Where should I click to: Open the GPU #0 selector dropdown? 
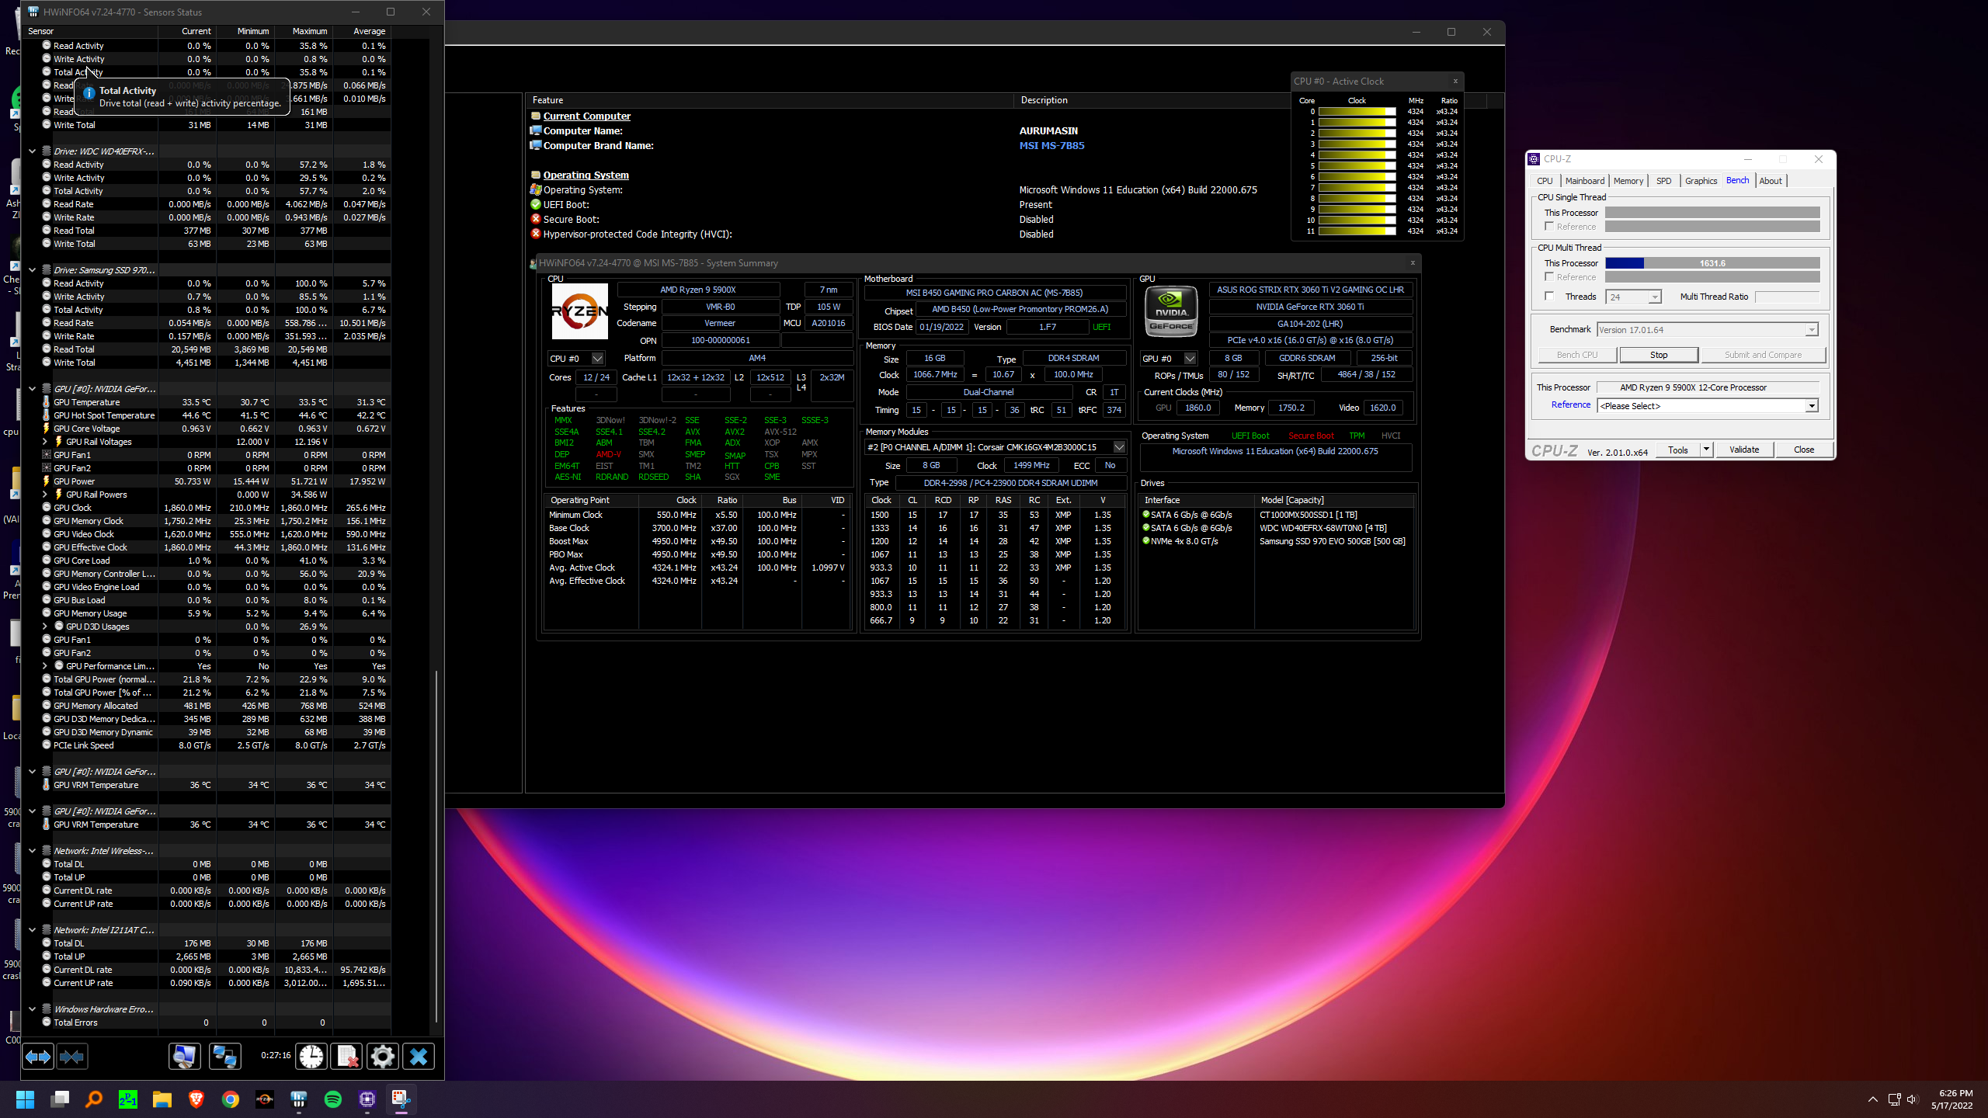1190,359
